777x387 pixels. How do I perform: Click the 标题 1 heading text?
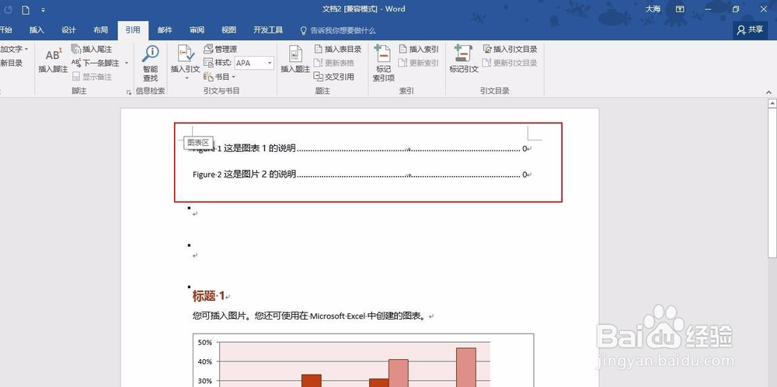[208, 296]
